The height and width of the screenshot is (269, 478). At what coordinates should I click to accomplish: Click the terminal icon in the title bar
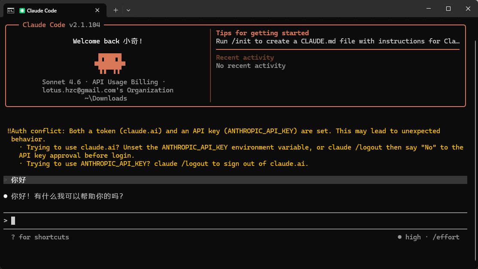[x=11, y=11]
